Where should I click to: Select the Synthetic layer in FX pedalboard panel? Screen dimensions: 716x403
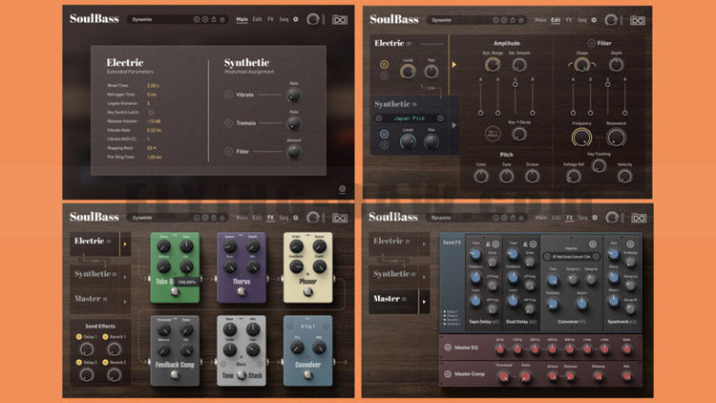tap(95, 274)
